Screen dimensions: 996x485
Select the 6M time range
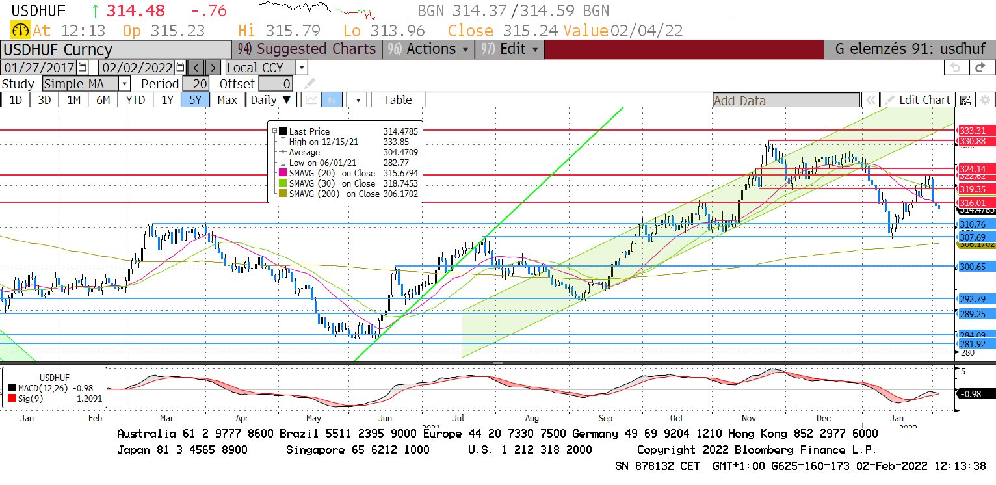pos(103,100)
